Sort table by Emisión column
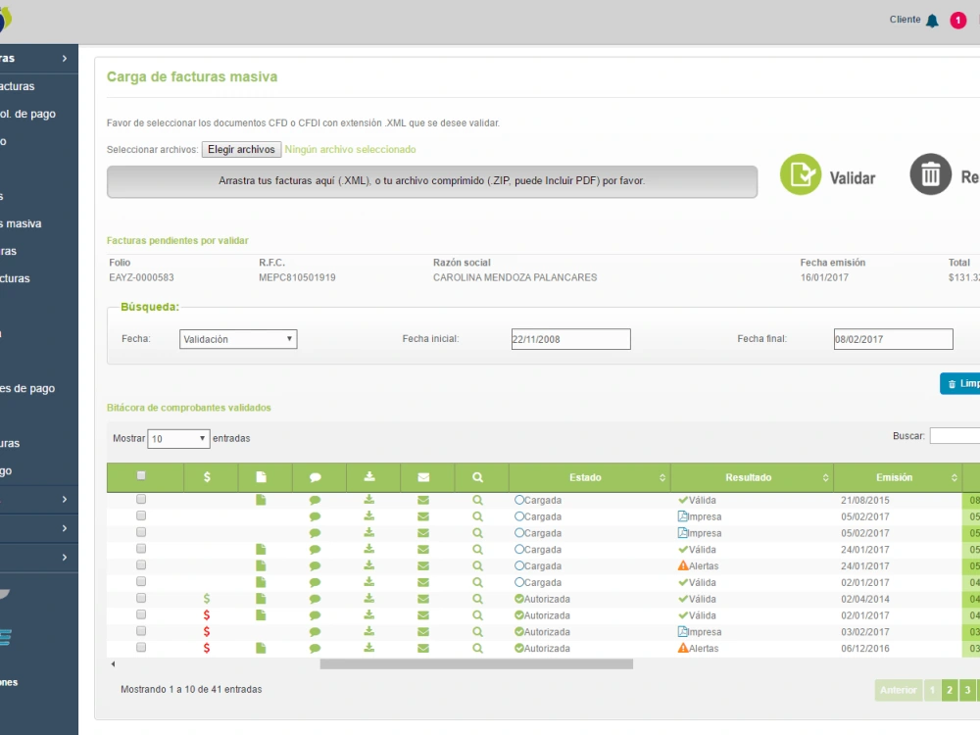This screenshot has height=735, width=980. tap(898, 477)
